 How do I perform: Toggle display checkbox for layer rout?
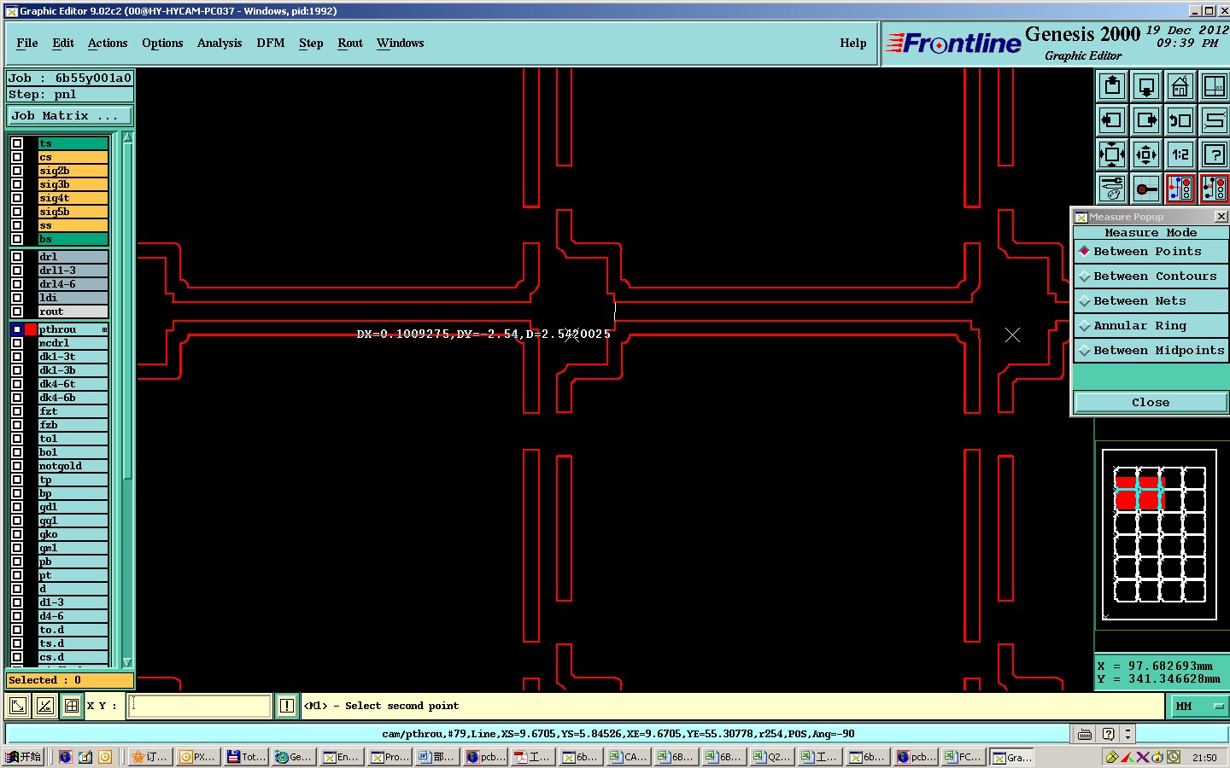[x=17, y=311]
